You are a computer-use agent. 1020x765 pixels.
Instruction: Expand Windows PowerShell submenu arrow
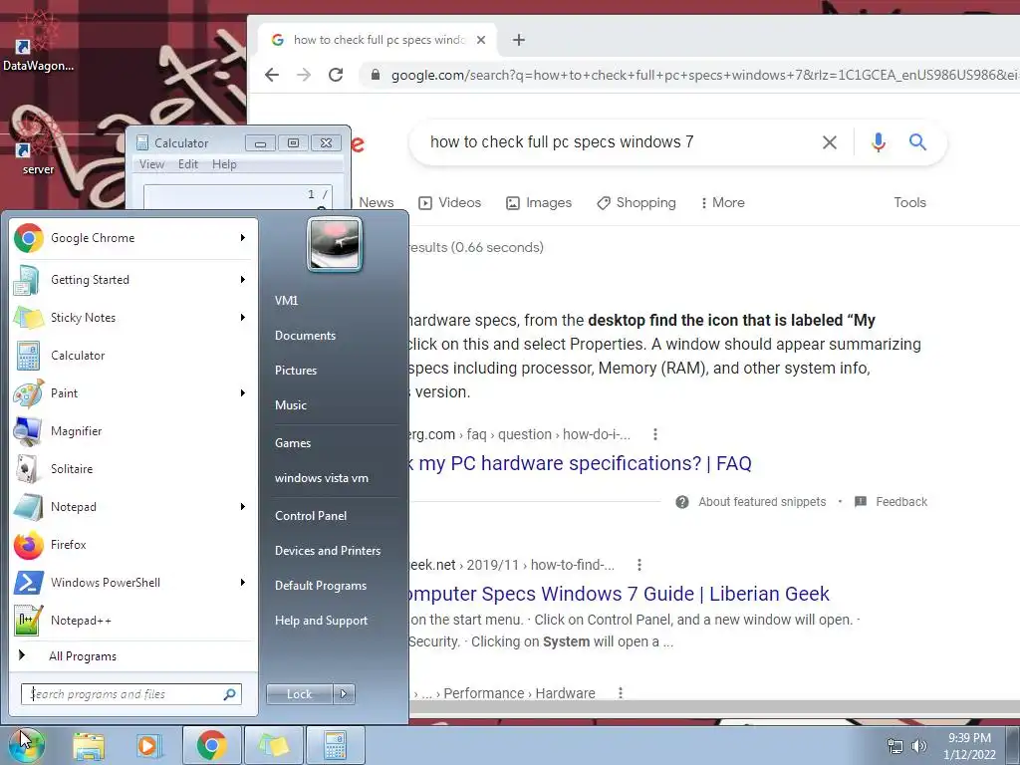[243, 582]
